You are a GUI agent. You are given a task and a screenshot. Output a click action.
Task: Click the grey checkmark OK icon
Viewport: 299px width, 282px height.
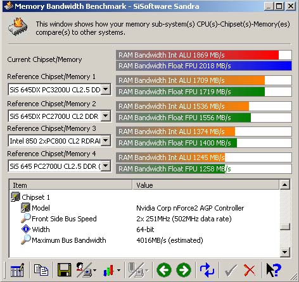[x=231, y=270]
